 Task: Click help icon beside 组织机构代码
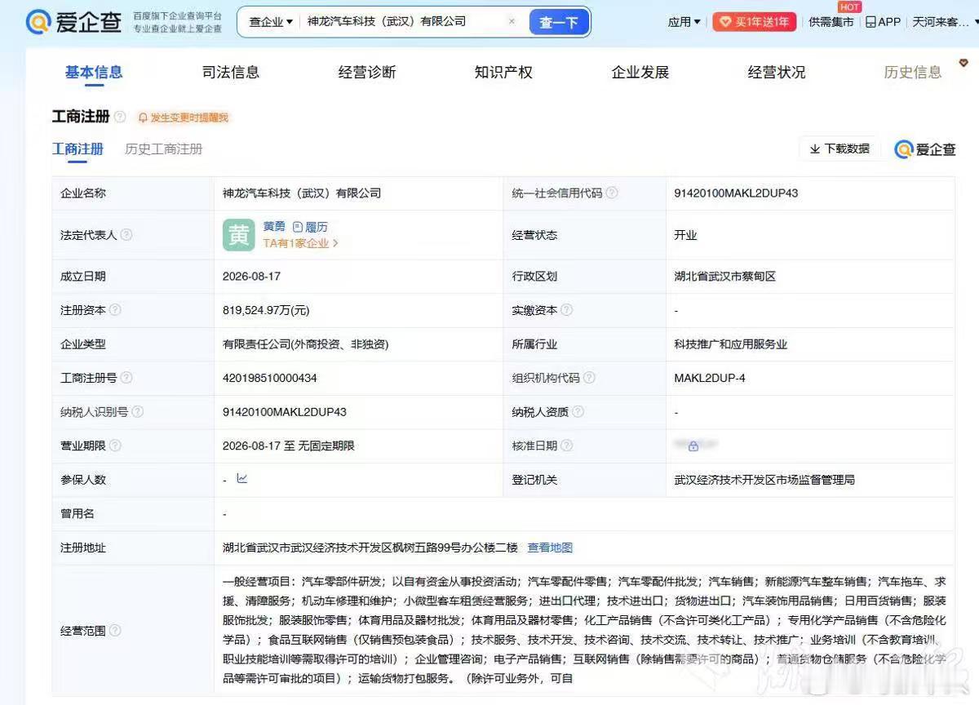(x=589, y=378)
